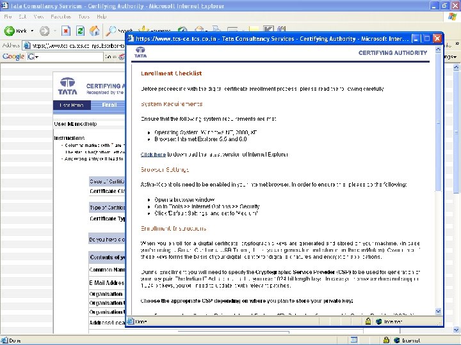Open the Back history dropdown arrow
This screenshot has height=345, width=461.
click(x=32, y=31)
